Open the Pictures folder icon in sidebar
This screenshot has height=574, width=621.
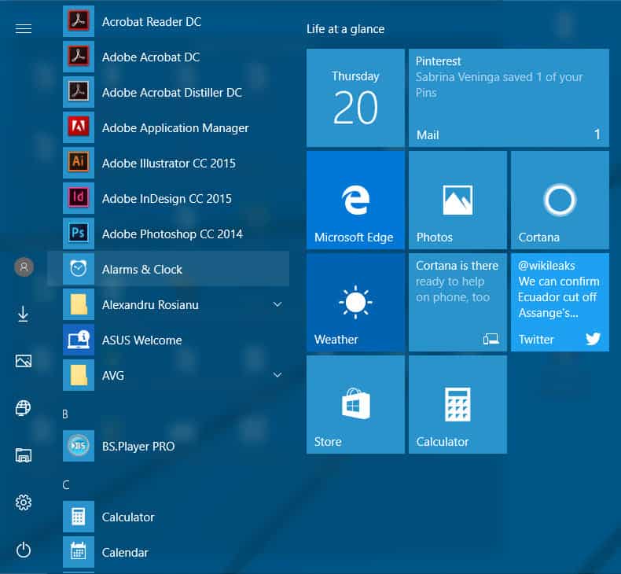tap(24, 361)
